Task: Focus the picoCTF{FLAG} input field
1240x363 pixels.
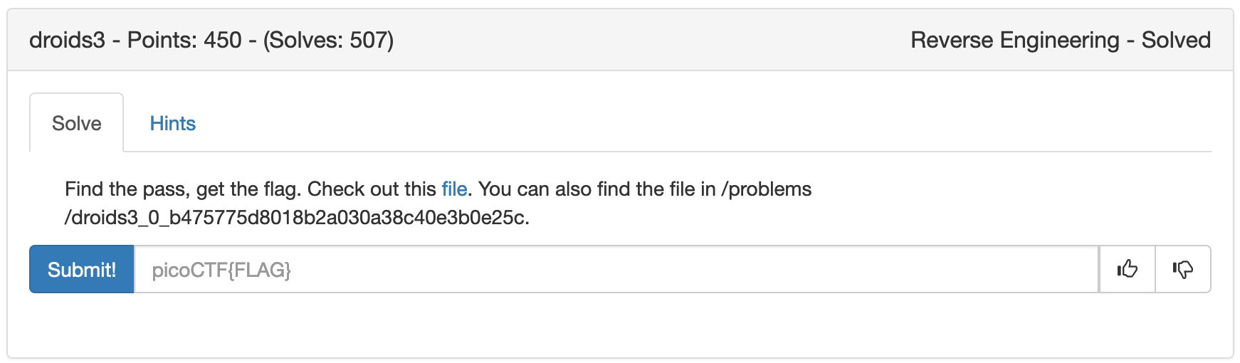Action: pos(616,270)
